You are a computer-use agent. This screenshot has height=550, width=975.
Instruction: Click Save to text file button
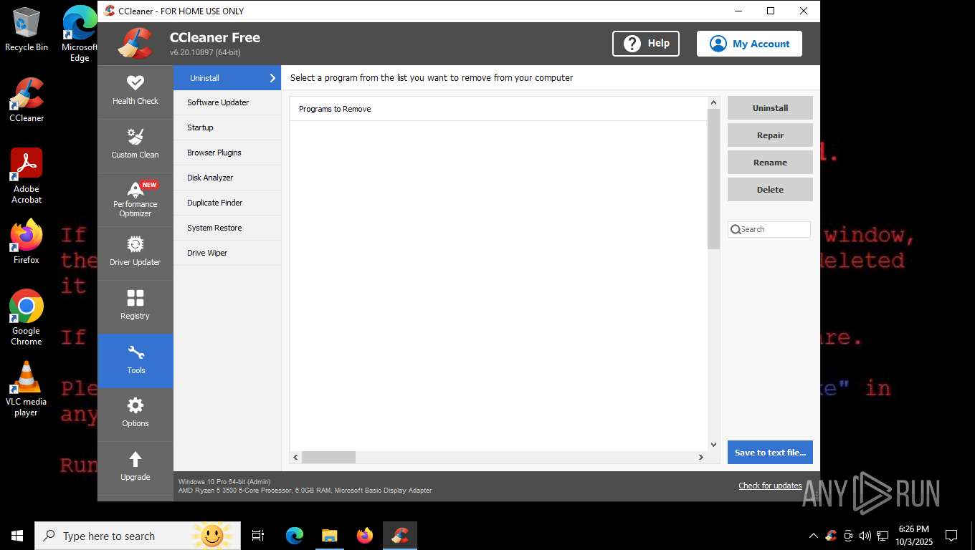coord(770,453)
